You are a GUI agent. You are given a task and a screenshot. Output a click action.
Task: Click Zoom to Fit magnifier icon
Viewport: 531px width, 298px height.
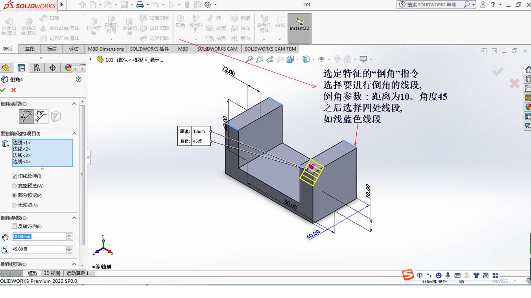pos(249,59)
